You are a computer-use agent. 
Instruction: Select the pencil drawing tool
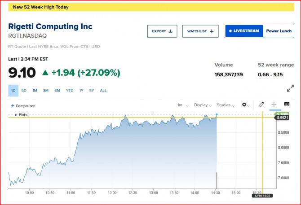coord(261,105)
